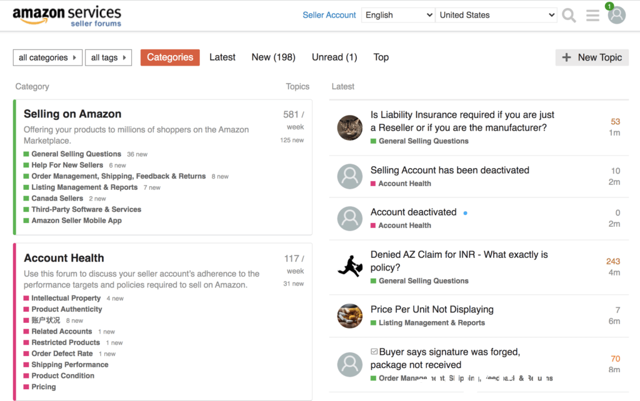Image resolution: width=640 pixels, height=401 pixels.
Task: Select the Categories tab
Action: [x=170, y=57]
